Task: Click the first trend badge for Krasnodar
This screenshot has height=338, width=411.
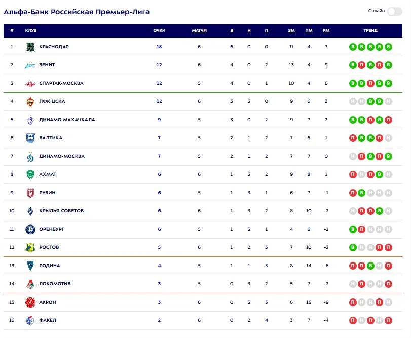Action: (353, 47)
